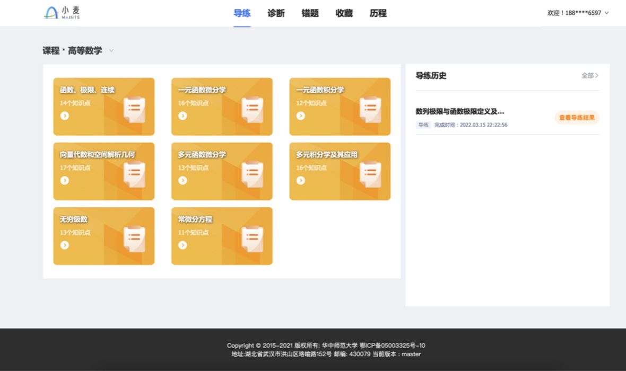Screen dimensions: 626x371
Task: Open the user account dropdown 188****6597
Action: [578, 13]
